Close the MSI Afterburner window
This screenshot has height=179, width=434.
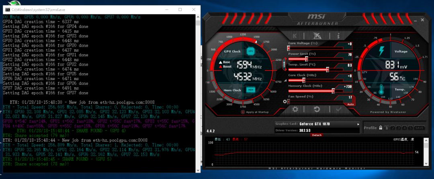(x=422, y=20)
